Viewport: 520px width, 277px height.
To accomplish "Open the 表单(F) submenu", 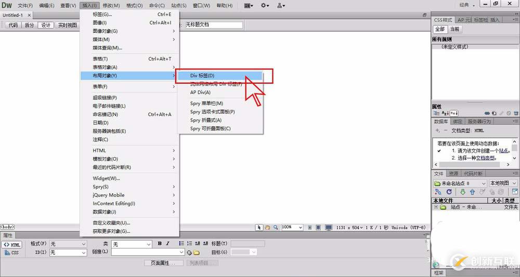I will tap(129, 86).
